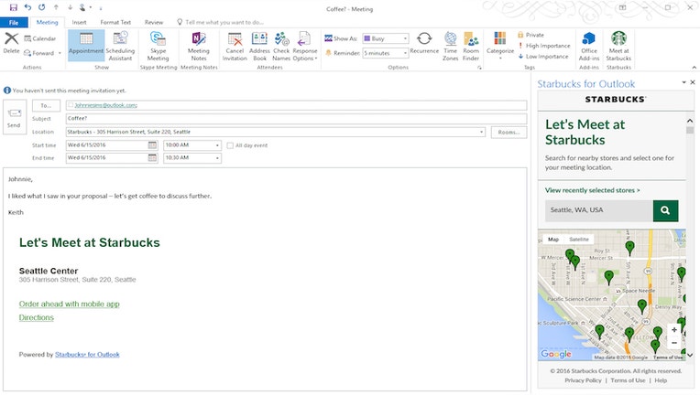Open the File tab
This screenshot has width=700, height=395.
point(14,22)
